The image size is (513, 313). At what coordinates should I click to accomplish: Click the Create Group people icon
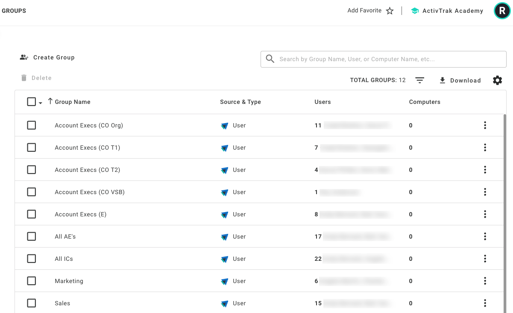pos(24,57)
